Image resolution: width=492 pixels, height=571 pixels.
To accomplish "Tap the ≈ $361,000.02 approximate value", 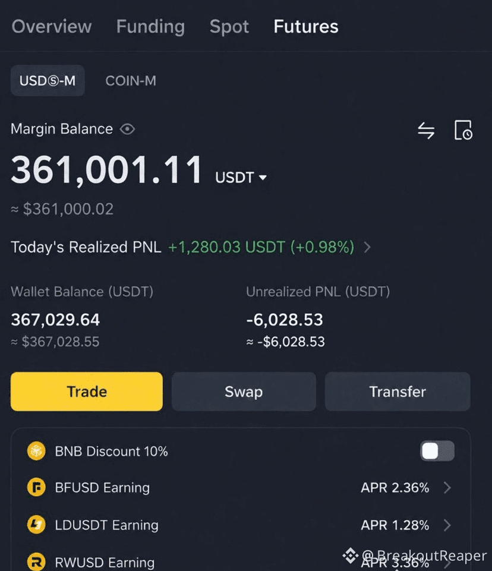I will pyautogui.click(x=62, y=209).
